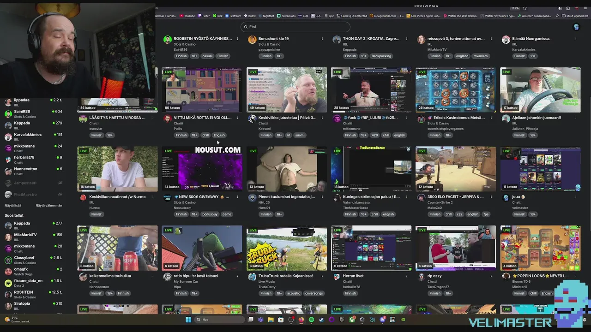Open the user avatar menu on Twitch
Screen dimensions: 591x332
[x=576, y=27]
